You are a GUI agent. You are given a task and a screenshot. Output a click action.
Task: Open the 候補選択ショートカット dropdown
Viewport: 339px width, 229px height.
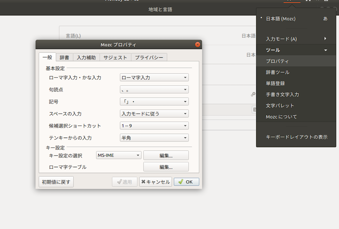click(154, 126)
